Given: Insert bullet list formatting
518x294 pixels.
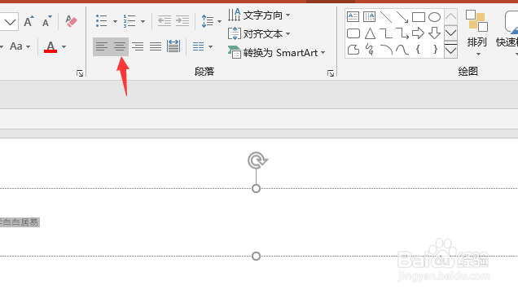Looking at the screenshot, I should point(102,21).
